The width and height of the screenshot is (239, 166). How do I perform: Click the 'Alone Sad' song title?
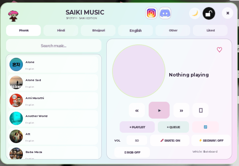(33, 80)
